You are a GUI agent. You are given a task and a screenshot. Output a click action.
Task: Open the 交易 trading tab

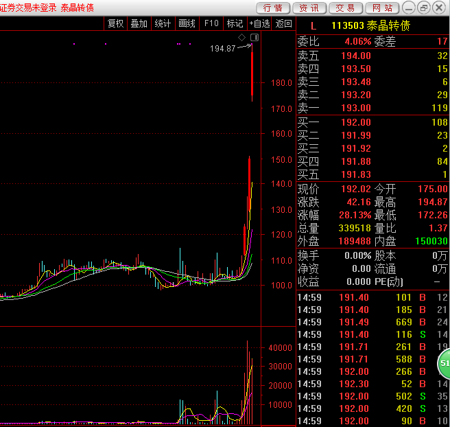pyautogui.click(x=346, y=8)
